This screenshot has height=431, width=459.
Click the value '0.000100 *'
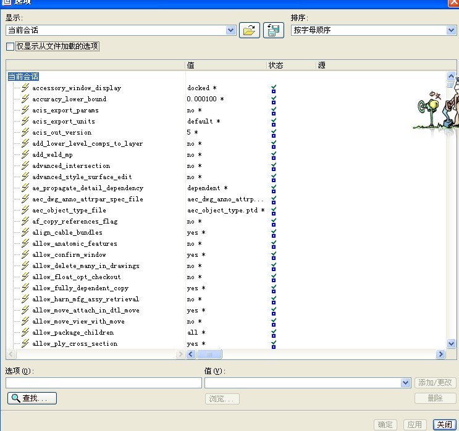click(205, 99)
